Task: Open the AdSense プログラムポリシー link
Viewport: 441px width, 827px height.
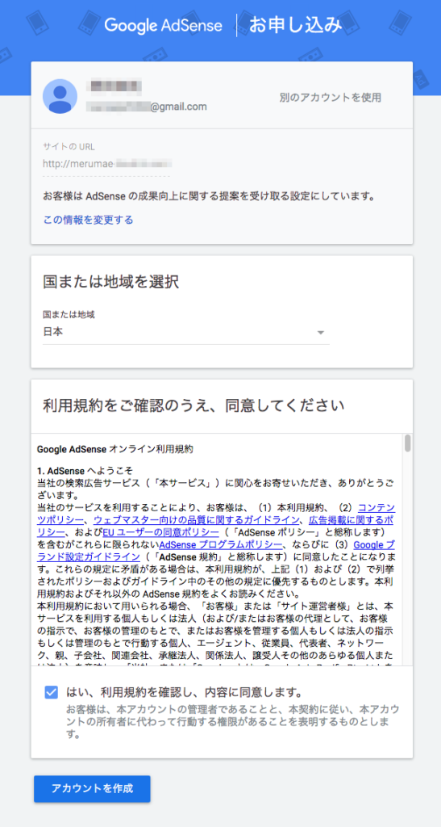Action: 221,544
